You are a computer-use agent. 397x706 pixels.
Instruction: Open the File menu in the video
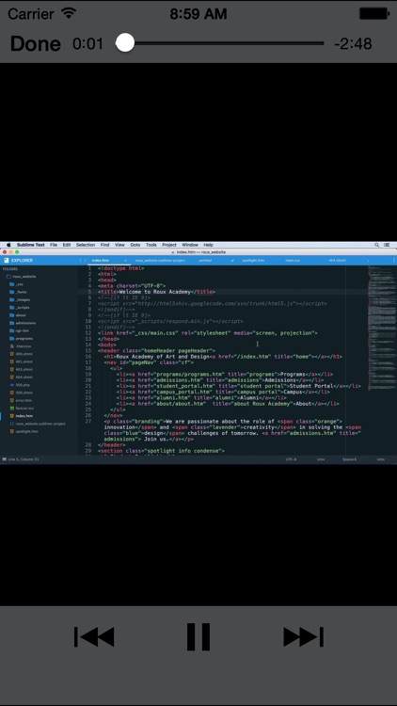(54, 245)
